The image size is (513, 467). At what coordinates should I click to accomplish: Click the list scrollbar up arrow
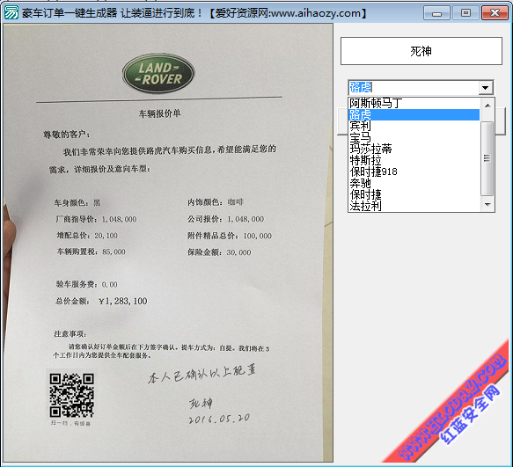(x=487, y=106)
